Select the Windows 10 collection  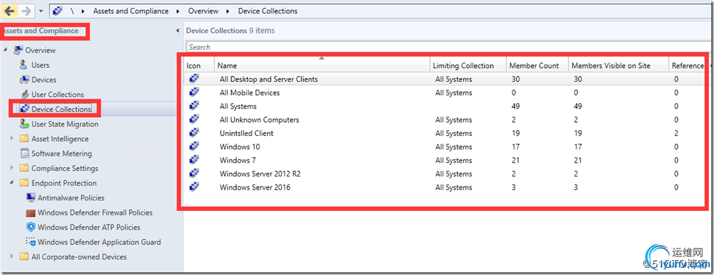[239, 146]
